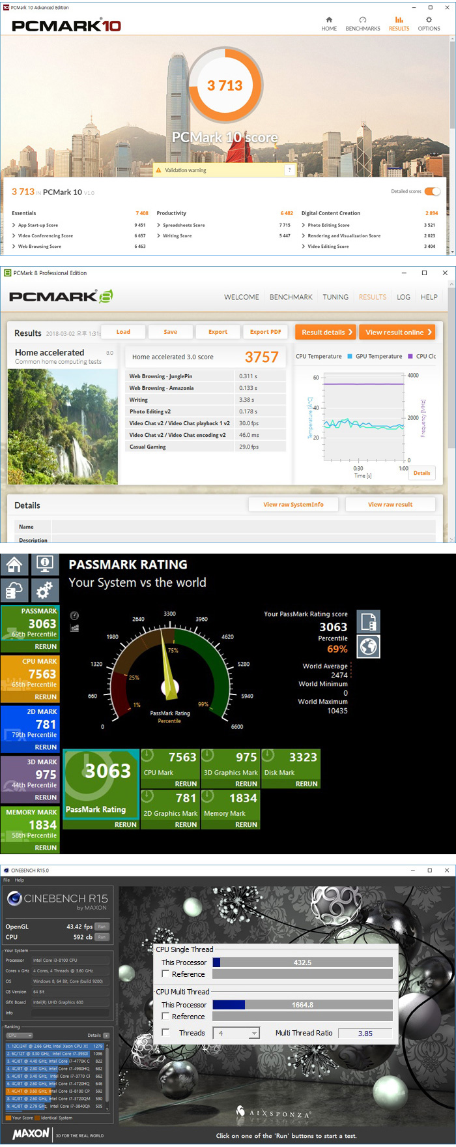Click power icon on 3D Graphics Mark tile

click(x=208, y=755)
